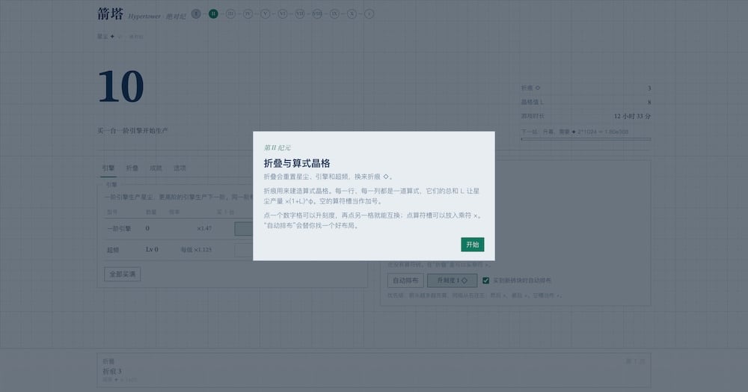Click the 折痕 ◇ stat row
The image size is (748, 392).
[x=586, y=88]
